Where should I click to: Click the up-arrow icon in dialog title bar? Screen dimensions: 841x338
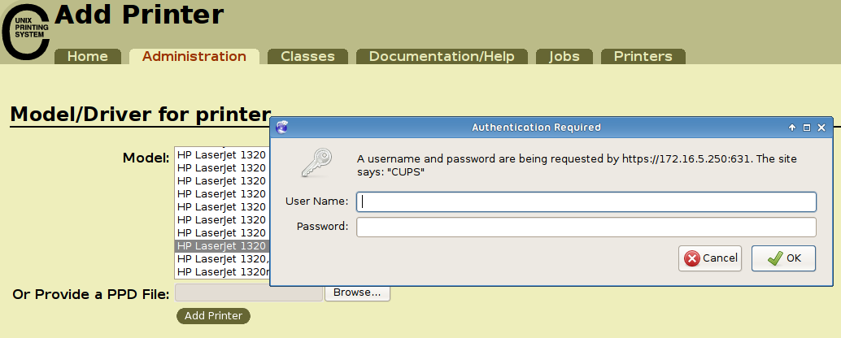791,128
